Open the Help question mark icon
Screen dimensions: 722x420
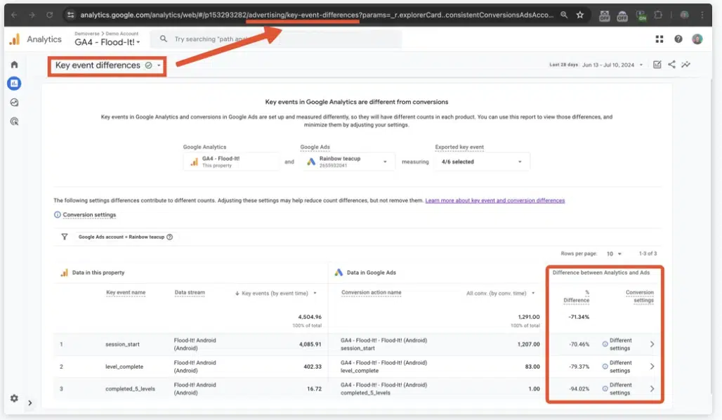(678, 39)
